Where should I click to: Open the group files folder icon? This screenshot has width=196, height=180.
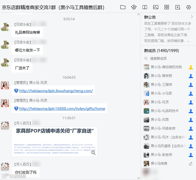(x=123, y=7)
